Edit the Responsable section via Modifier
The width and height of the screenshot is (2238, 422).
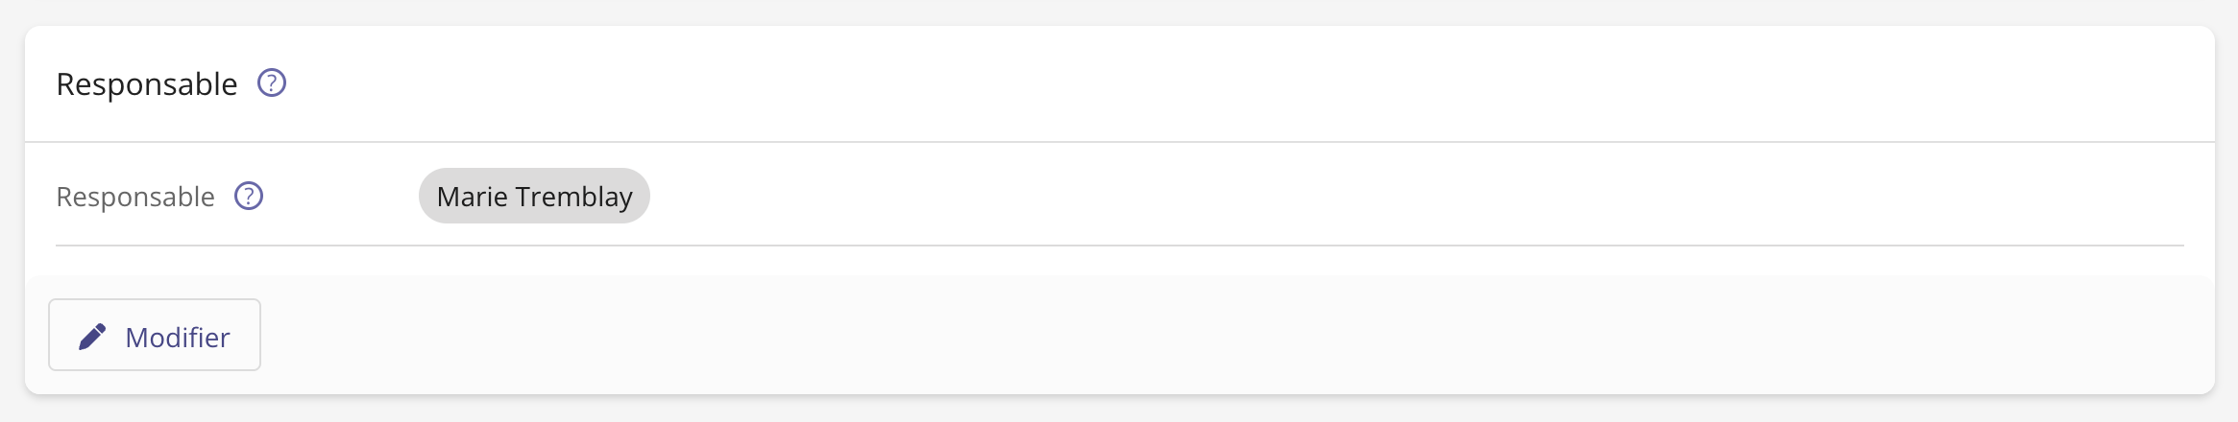155,335
